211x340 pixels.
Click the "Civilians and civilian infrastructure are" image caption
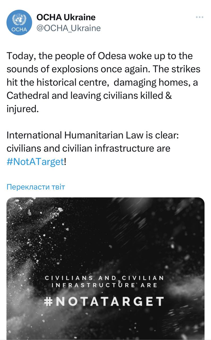(x=104, y=282)
